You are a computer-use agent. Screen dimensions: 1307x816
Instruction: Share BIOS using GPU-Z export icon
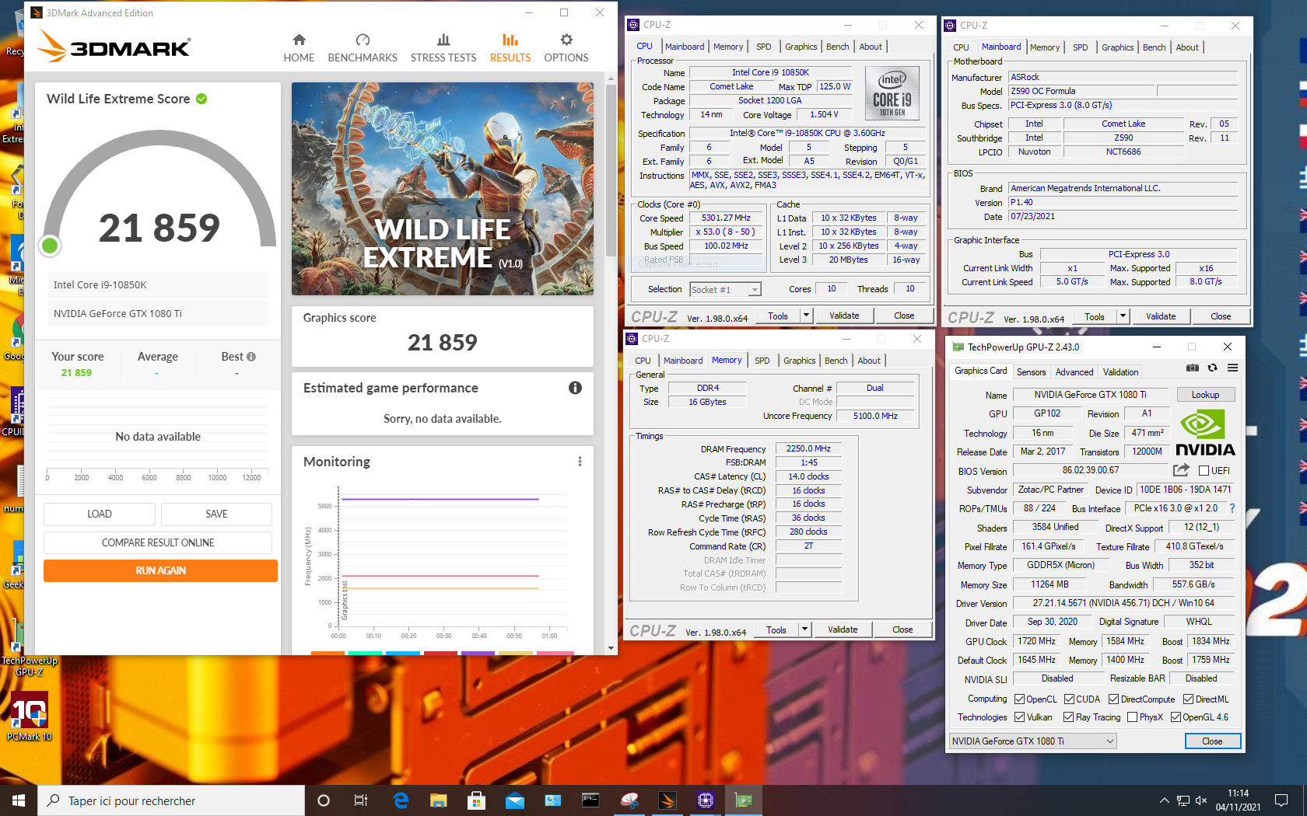pyautogui.click(x=1181, y=470)
